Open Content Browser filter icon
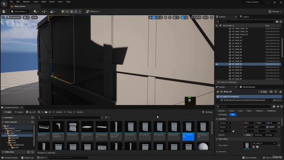Viewport: 284px width, 160px height. [x=107, y=117]
